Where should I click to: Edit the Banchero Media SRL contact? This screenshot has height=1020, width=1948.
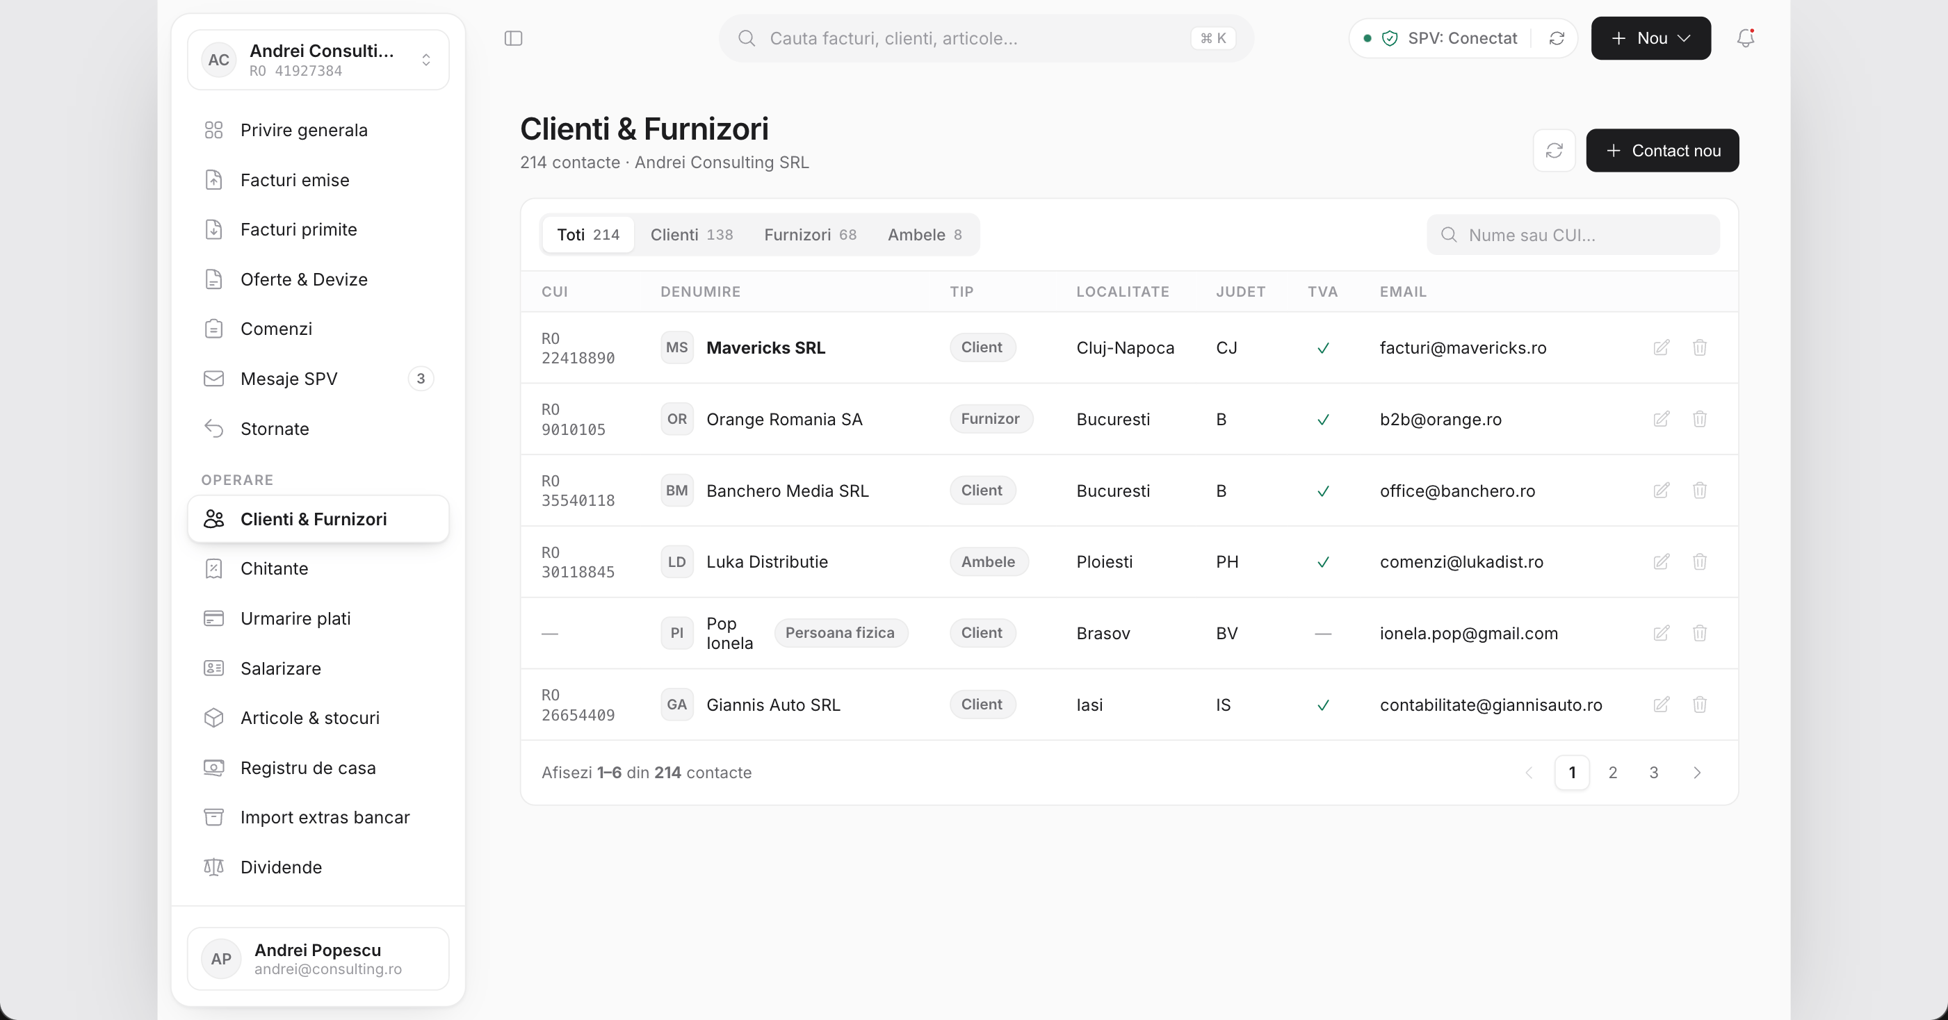pyautogui.click(x=1661, y=491)
